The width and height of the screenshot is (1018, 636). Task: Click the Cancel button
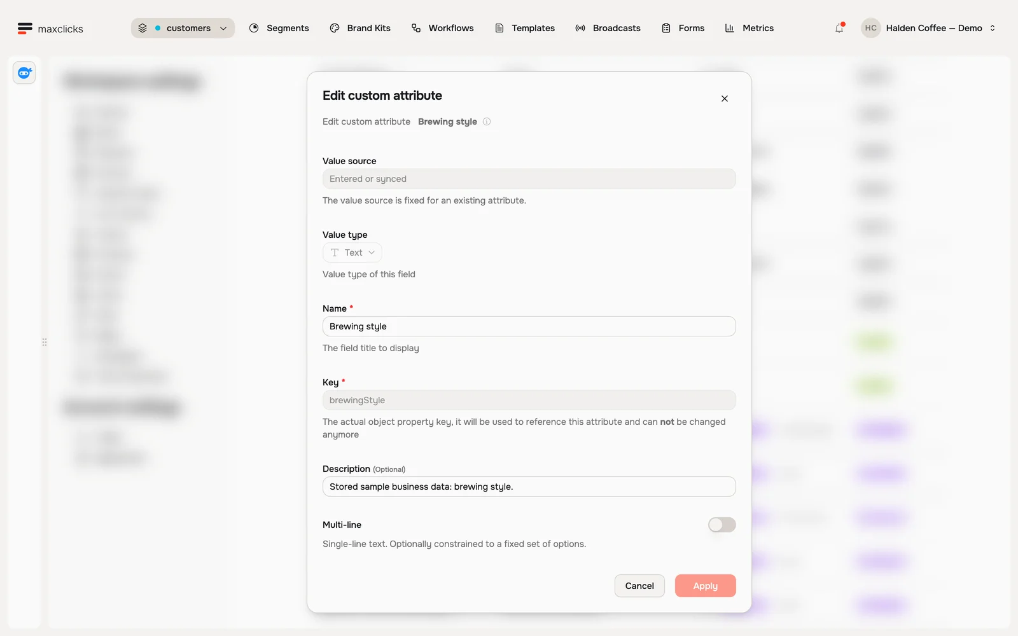tap(639, 586)
